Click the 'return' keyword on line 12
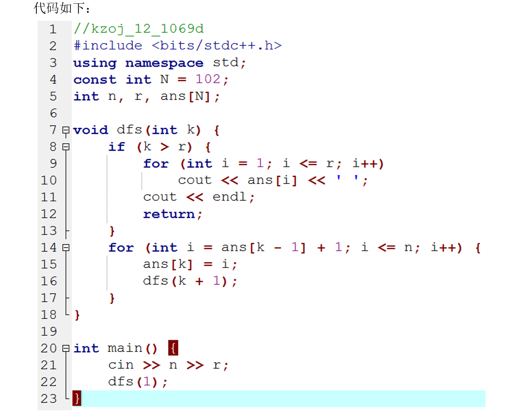The width and height of the screenshot is (514, 414). pos(169,214)
